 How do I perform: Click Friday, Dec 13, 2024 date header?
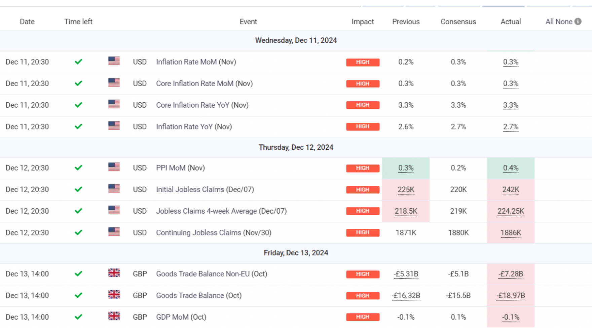pos(296,253)
